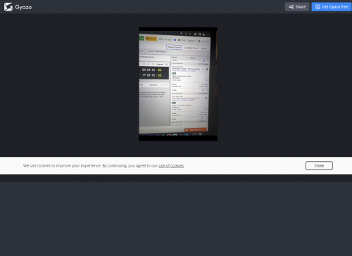The height and width of the screenshot is (256, 352).
Task: Toggle the Quarter switch above the scoreboard
Action: click(166, 64)
